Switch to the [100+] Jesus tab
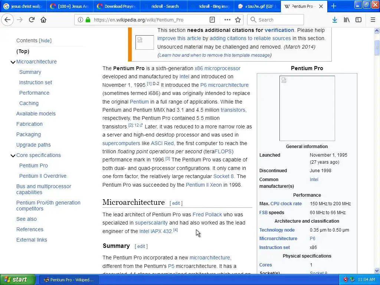380x285 pixels. [70, 6]
